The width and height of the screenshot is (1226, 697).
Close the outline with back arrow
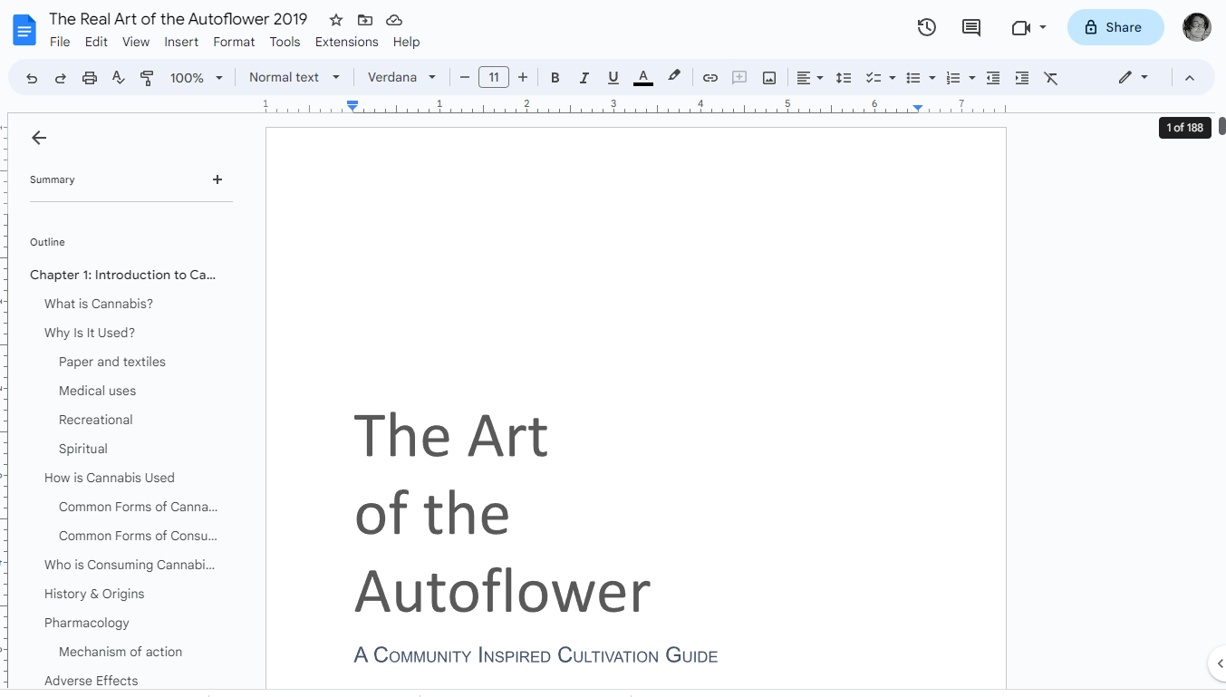[38, 138]
